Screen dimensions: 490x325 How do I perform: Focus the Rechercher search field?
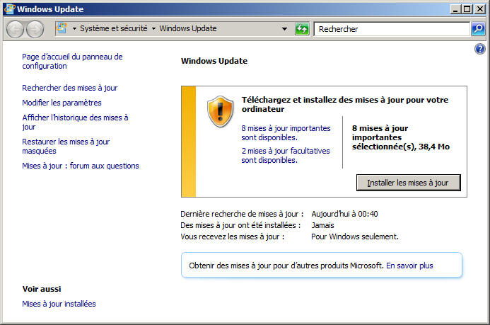392,29
